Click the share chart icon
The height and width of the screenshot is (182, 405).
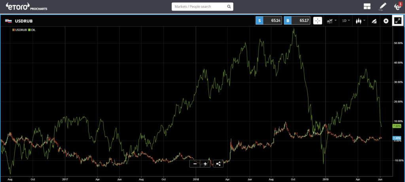(218, 164)
